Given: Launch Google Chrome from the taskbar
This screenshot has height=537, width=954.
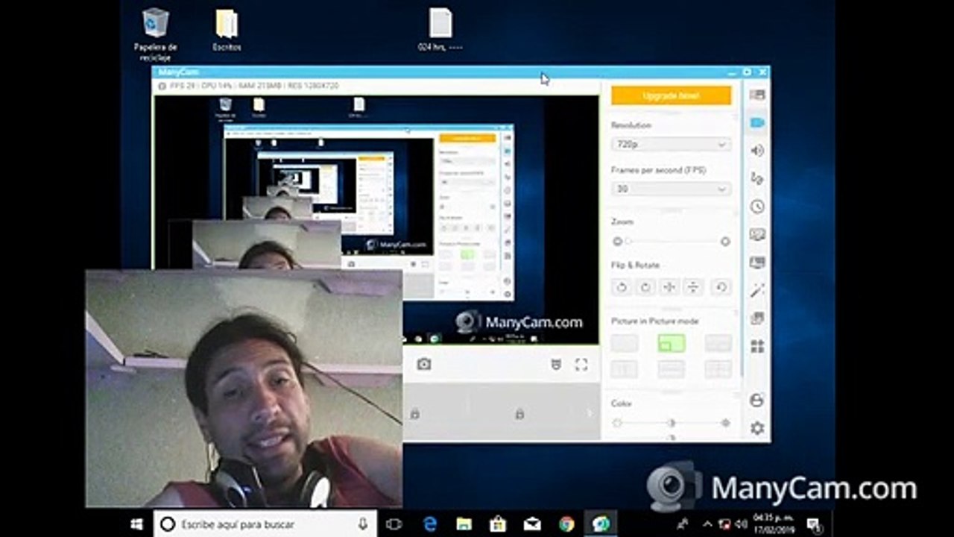Looking at the screenshot, I should coord(566,524).
